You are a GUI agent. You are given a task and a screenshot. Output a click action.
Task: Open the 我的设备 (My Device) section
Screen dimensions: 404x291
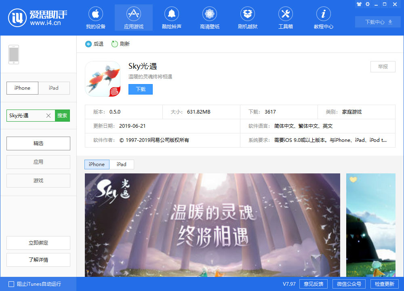[96, 19]
